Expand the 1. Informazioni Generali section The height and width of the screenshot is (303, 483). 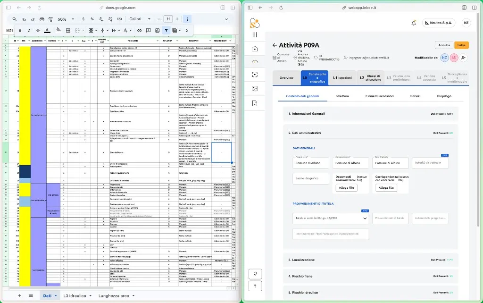click(x=371, y=114)
